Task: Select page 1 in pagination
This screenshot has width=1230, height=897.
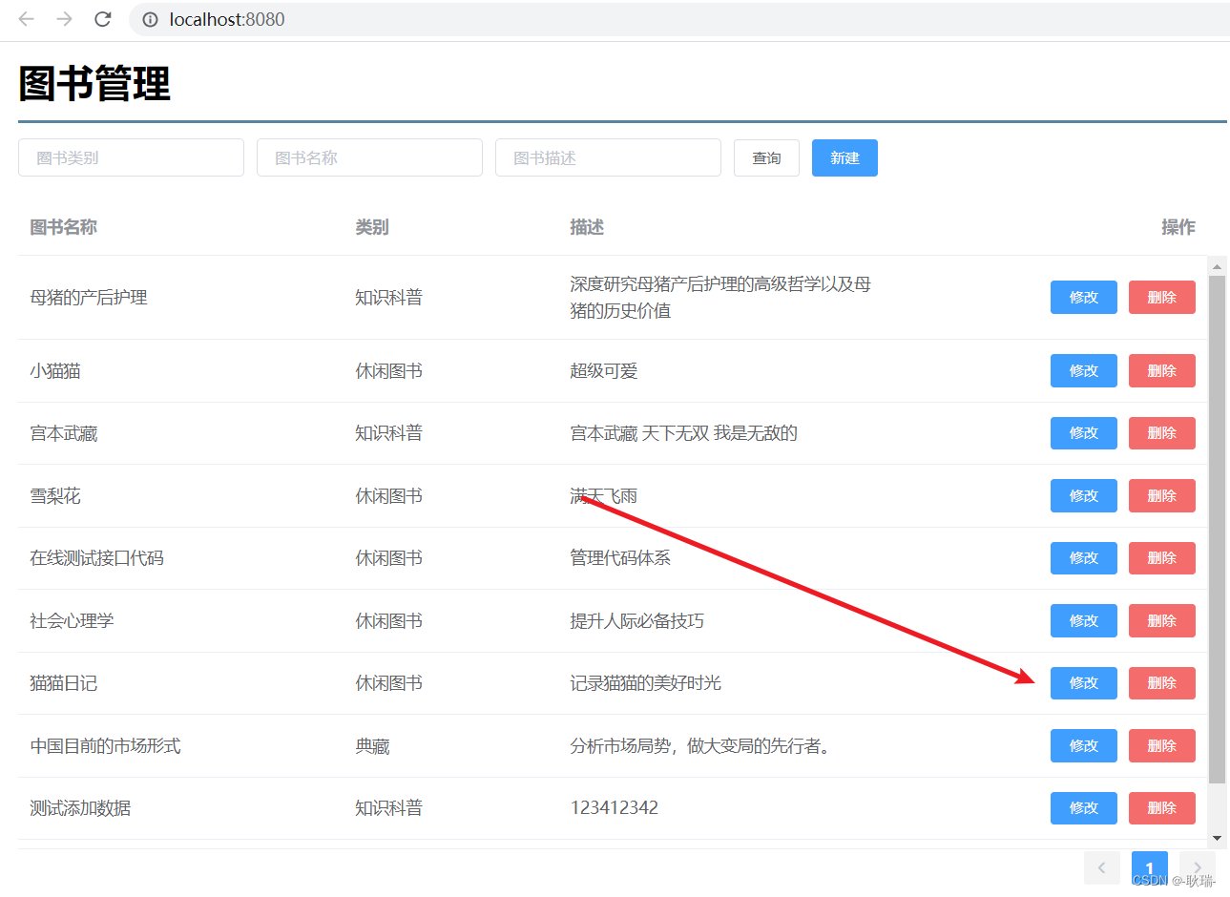Action: 1149,867
